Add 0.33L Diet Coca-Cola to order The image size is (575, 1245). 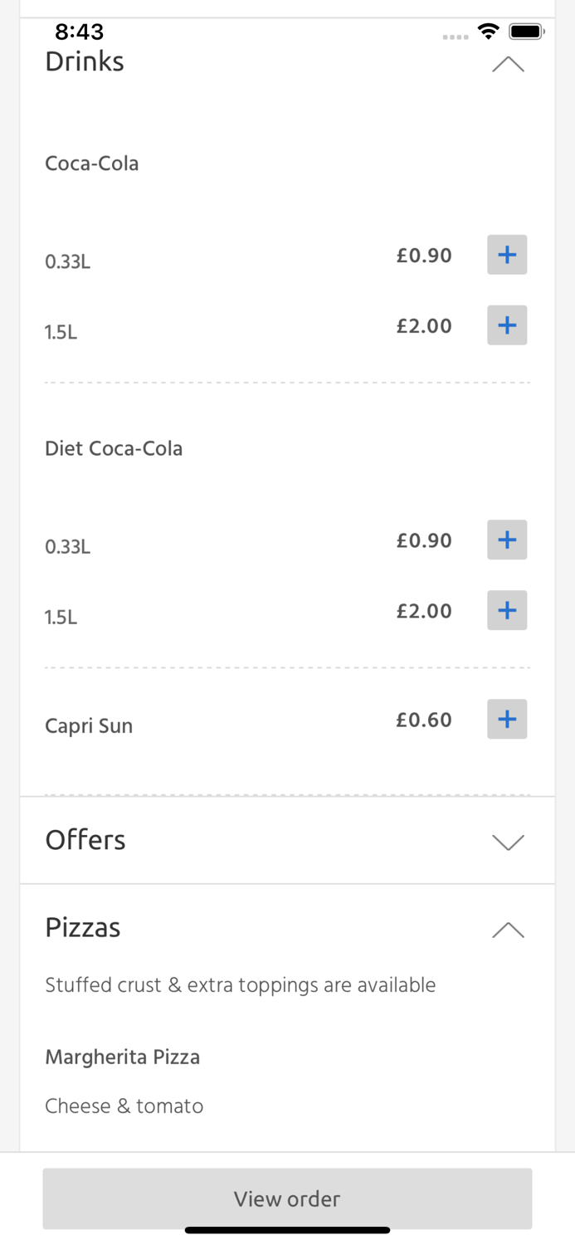tap(506, 539)
